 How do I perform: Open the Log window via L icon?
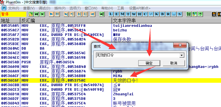point(111,14)
